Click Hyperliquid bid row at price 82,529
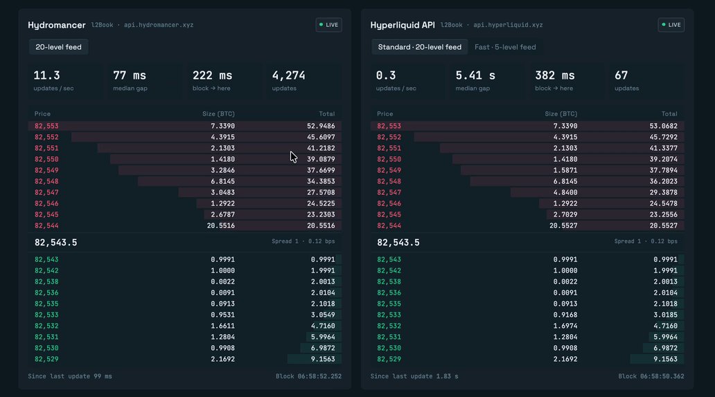 527,359
